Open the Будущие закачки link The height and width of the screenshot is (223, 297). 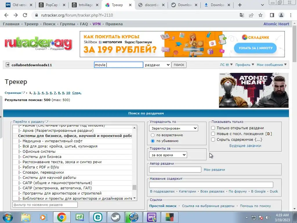tap(245, 146)
